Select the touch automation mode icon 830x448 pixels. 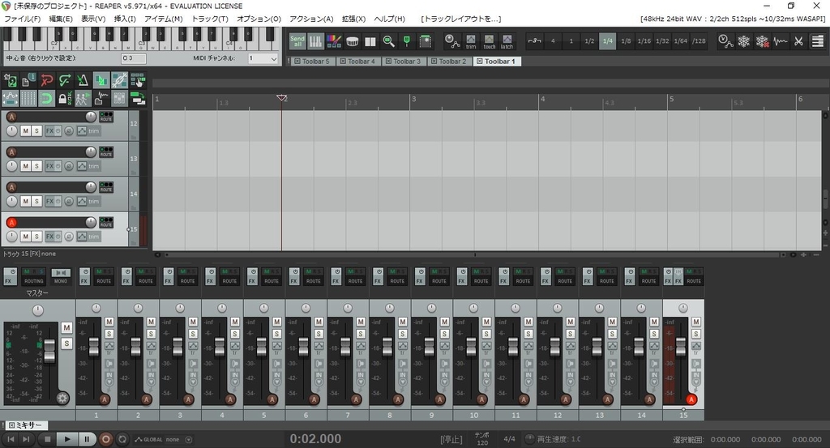(x=489, y=41)
